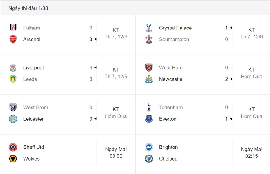Open the Tottenham team name link
Image resolution: width=270 pixels, height=174 pixels.
(171, 107)
